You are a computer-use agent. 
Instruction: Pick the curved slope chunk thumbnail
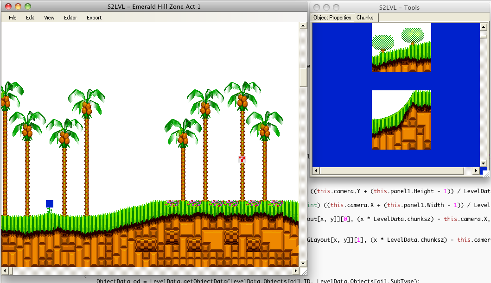(402, 120)
